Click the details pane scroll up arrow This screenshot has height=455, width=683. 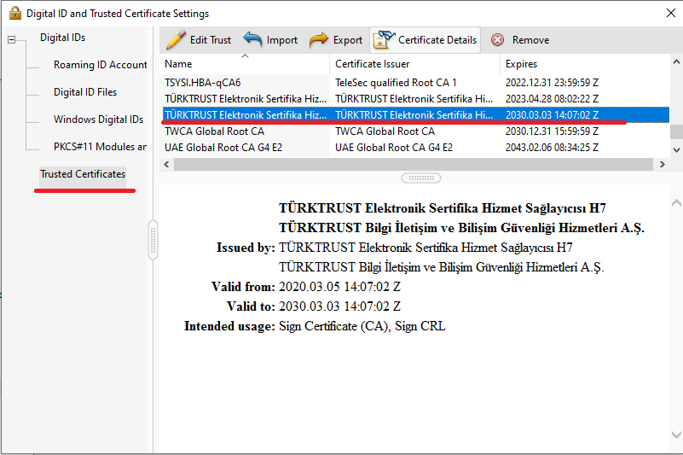676,203
